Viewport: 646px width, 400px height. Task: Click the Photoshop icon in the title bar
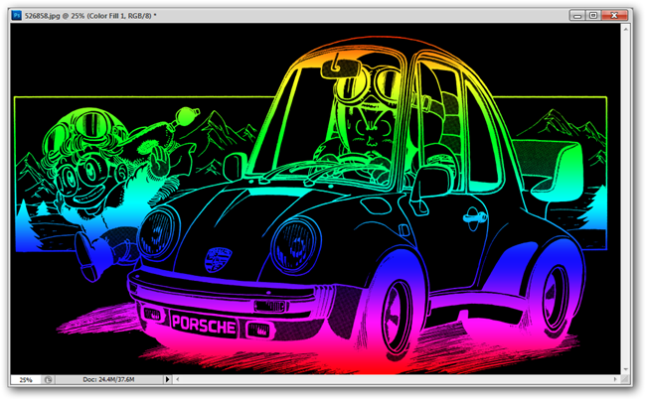click(17, 16)
